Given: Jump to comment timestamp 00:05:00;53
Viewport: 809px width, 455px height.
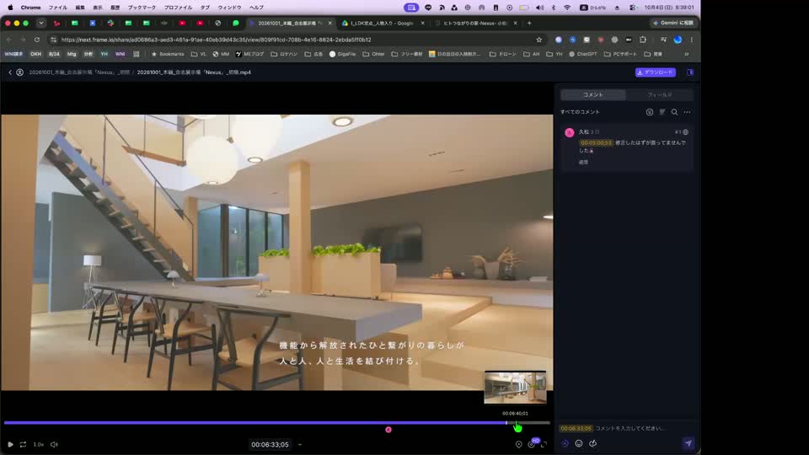Looking at the screenshot, I should coord(596,143).
